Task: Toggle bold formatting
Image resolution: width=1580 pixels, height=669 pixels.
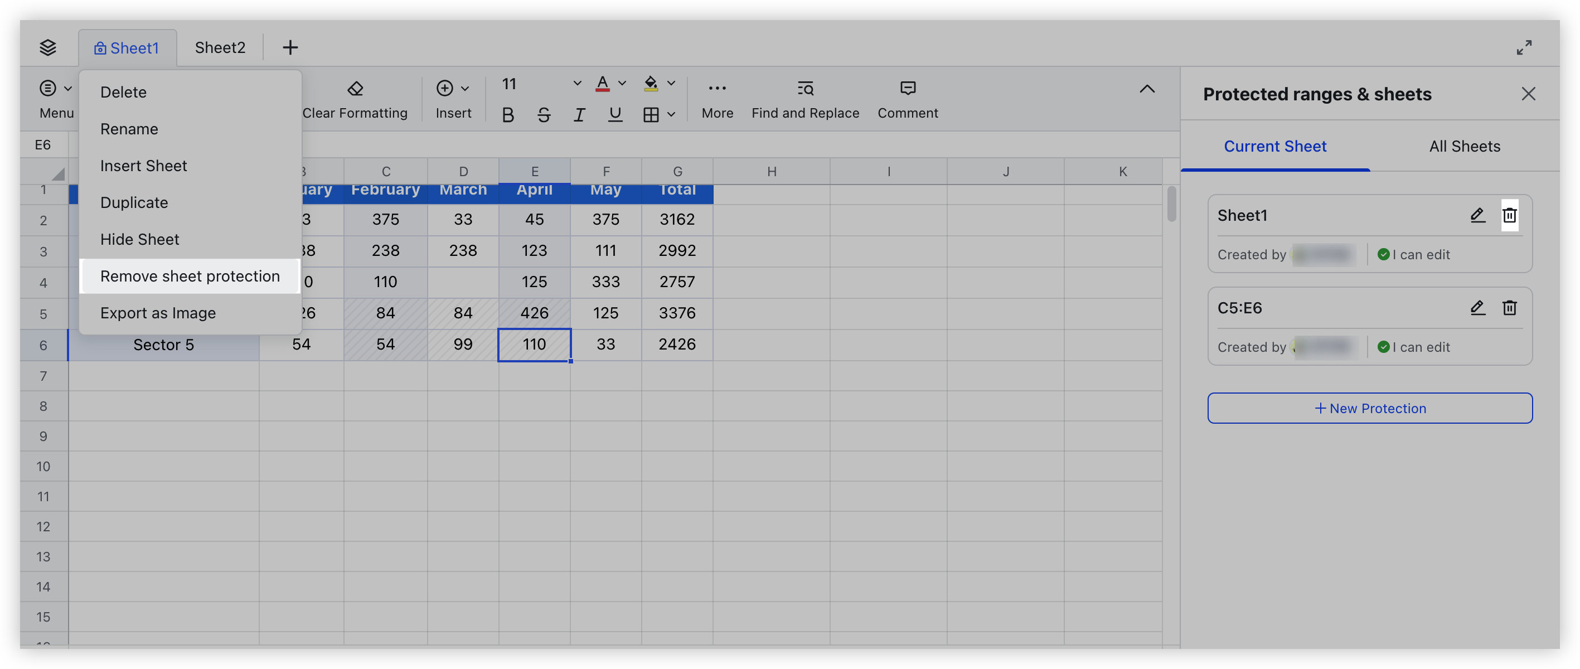Action: point(508,114)
